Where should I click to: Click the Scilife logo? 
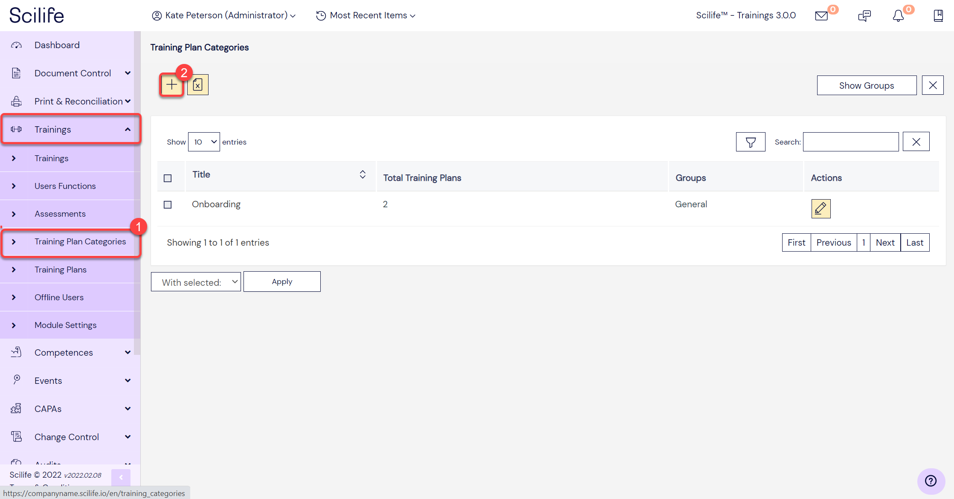point(36,15)
